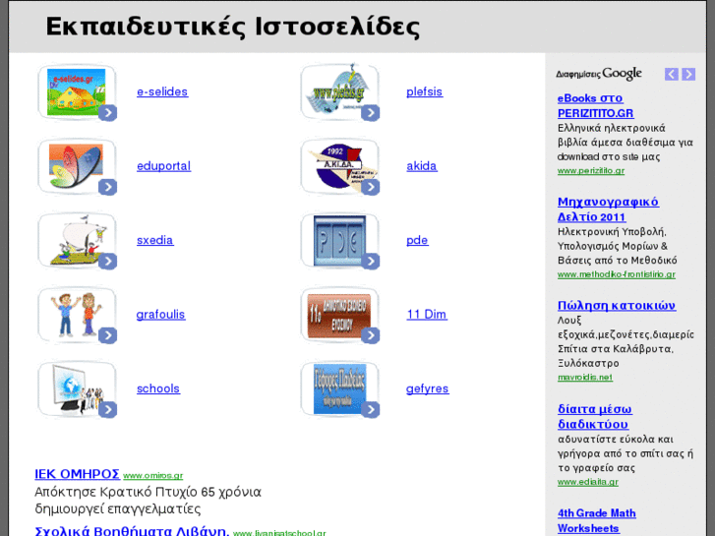
Task: Visit www.methodiko-frontistirio.gr URL
Action: (616, 274)
